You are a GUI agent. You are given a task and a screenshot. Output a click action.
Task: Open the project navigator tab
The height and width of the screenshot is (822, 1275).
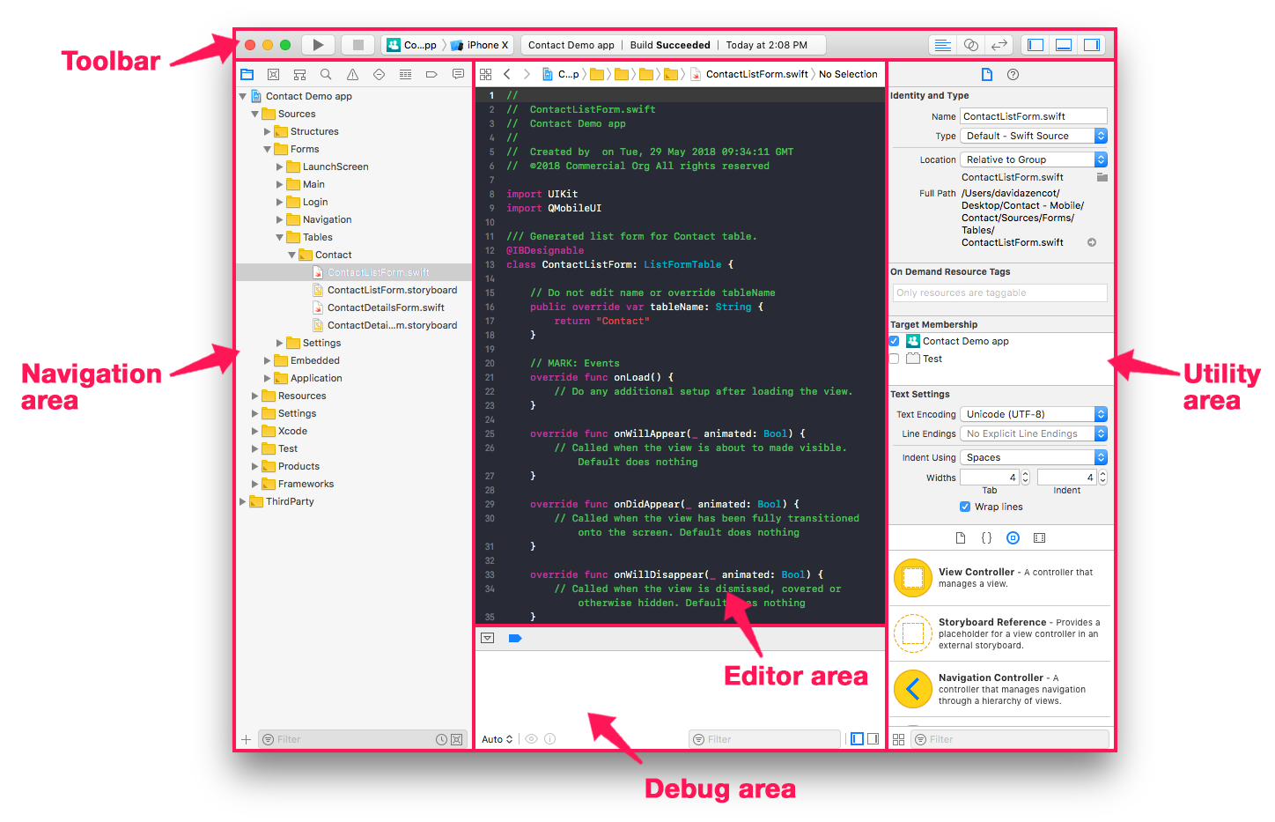247,75
